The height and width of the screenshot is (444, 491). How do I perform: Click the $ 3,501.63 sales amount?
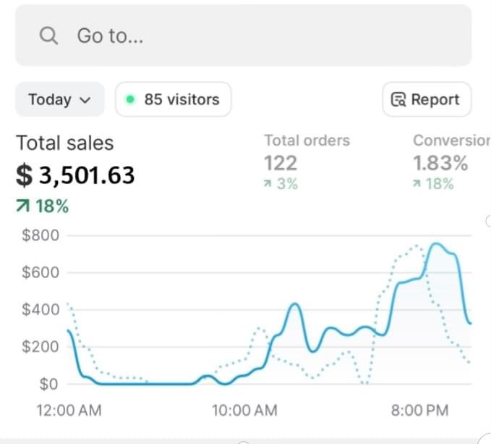pos(75,175)
